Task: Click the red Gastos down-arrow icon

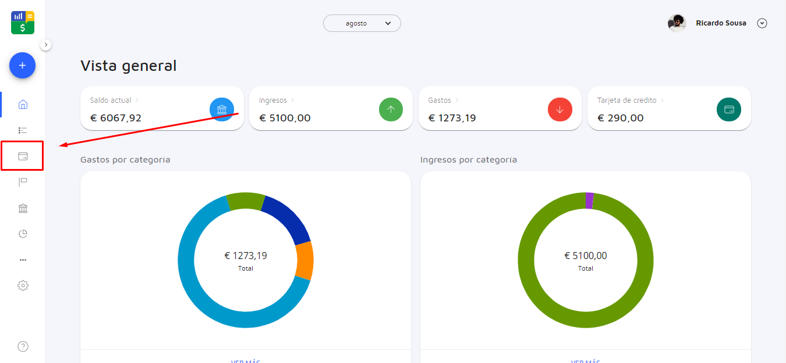Action: click(x=560, y=109)
